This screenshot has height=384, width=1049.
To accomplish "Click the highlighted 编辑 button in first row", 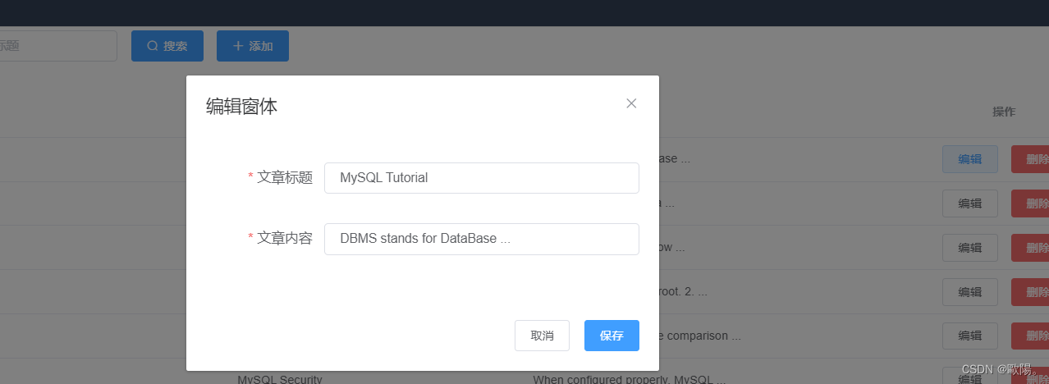I will [970, 159].
